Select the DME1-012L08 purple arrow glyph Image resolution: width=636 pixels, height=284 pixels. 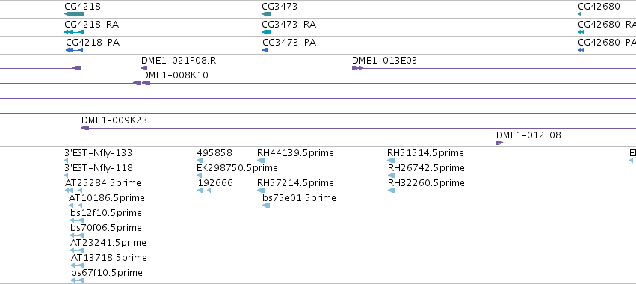(x=500, y=143)
